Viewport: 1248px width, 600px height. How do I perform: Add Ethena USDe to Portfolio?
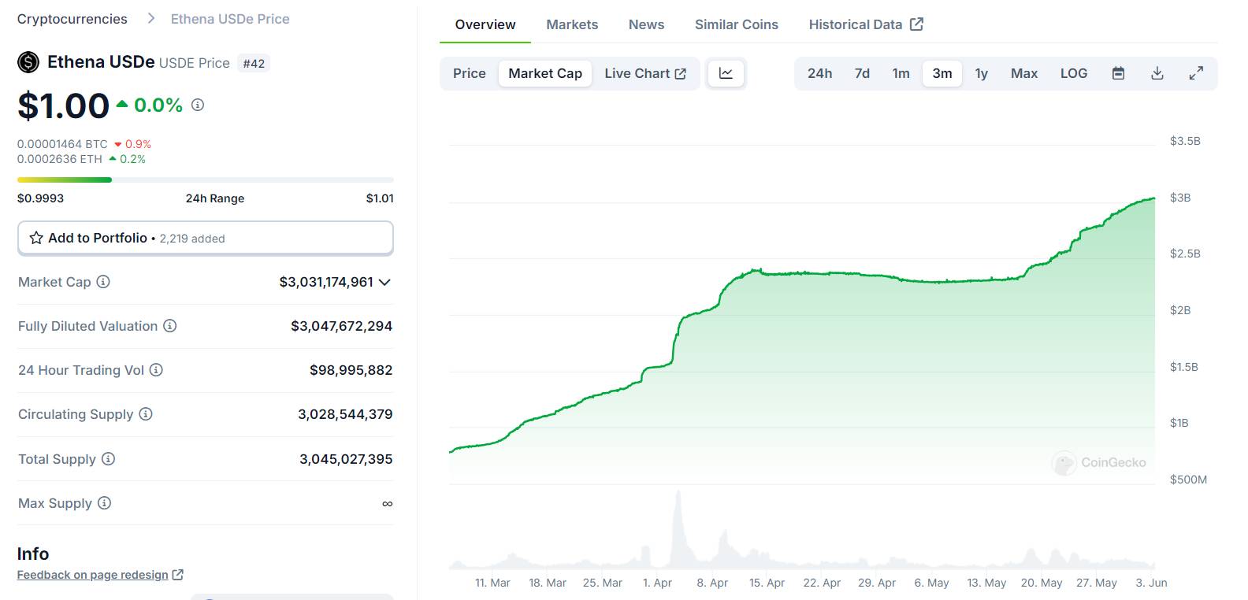(x=206, y=238)
